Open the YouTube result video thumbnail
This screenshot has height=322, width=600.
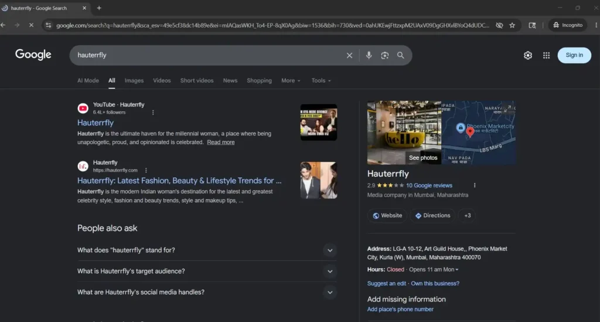pos(318,122)
